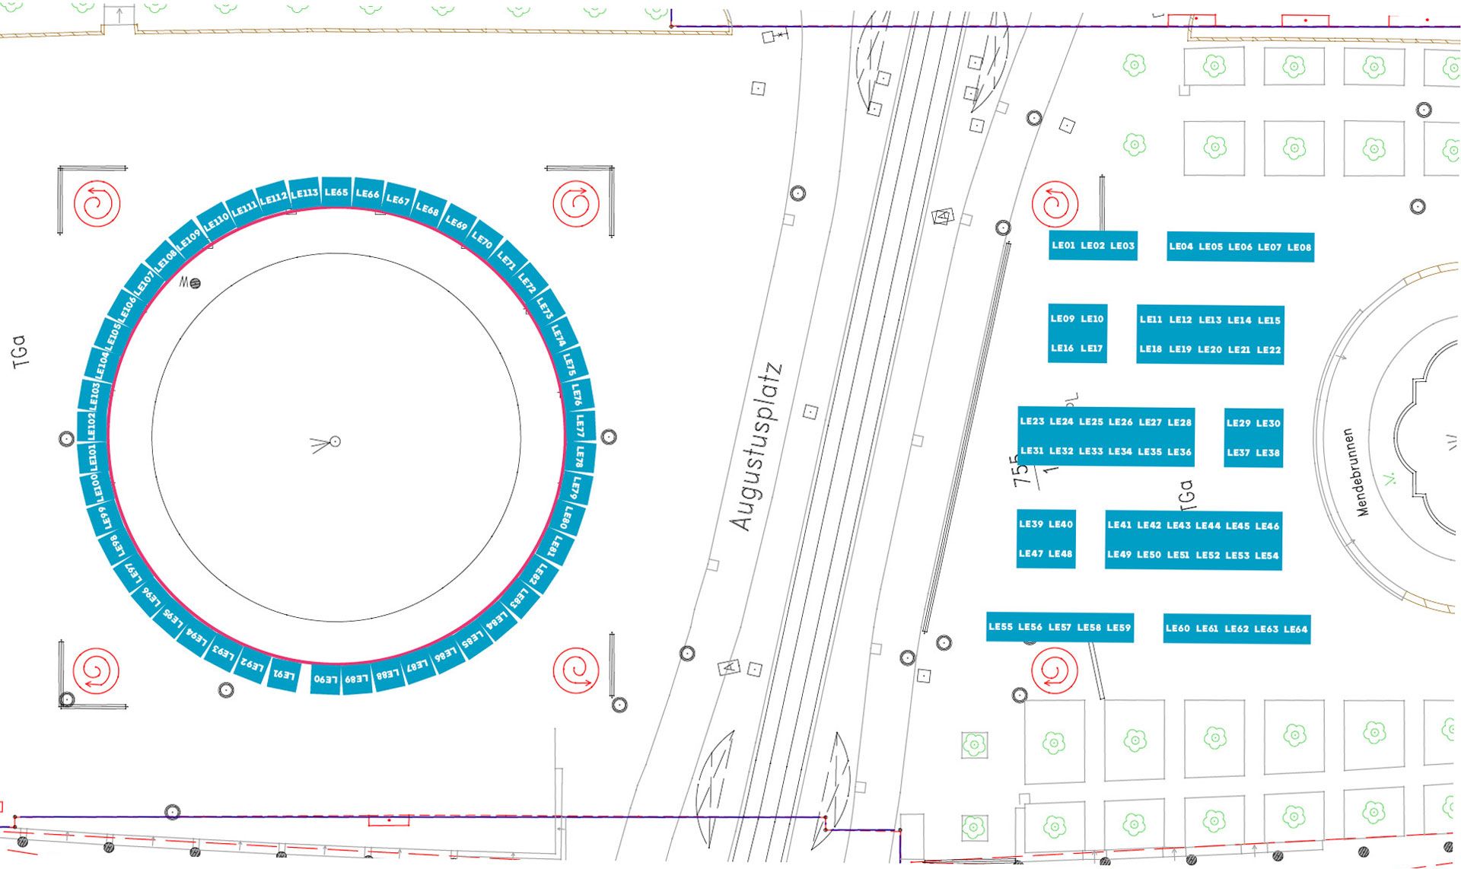Select booth LE23
Image resolution: width=1461 pixels, height=869 pixels.
point(1032,422)
